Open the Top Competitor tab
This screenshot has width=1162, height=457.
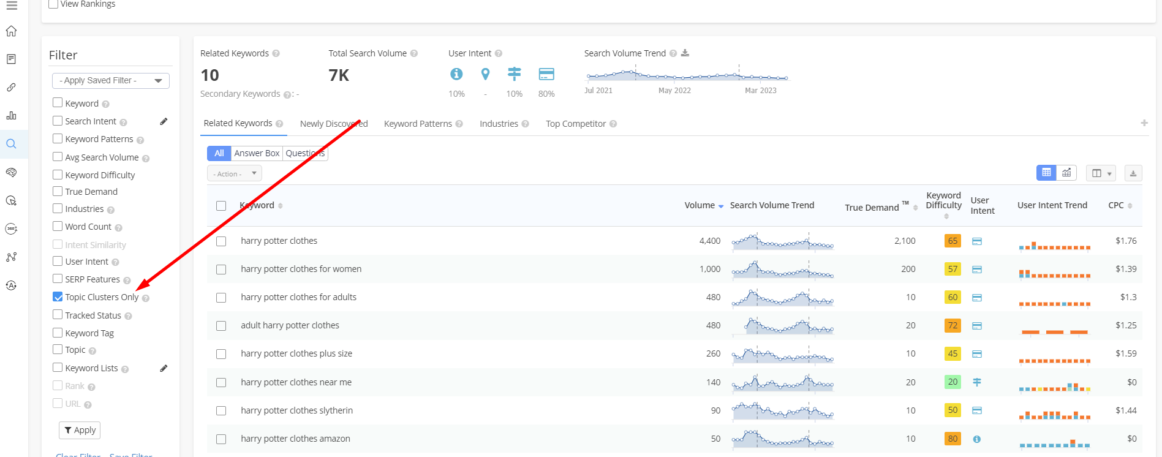pos(576,124)
